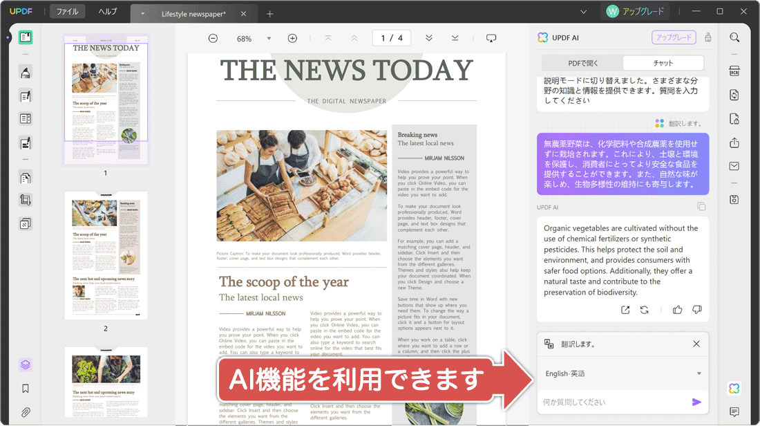Click the アップグレード button in AI panel
This screenshot has width=760, height=426.
(x=673, y=37)
